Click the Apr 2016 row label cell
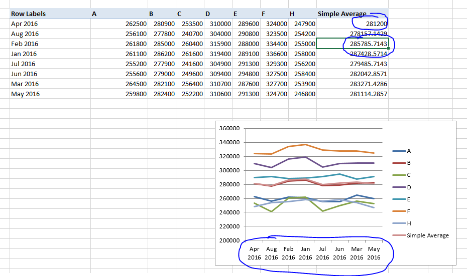The image size is (467, 276). [x=24, y=24]
